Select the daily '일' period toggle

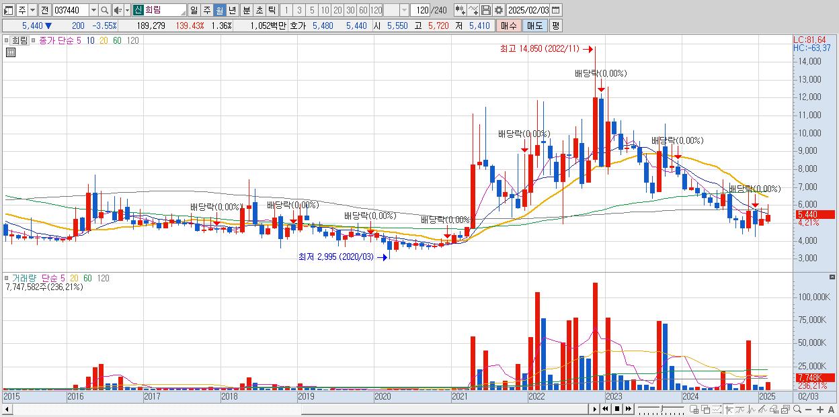pos(194,10)
